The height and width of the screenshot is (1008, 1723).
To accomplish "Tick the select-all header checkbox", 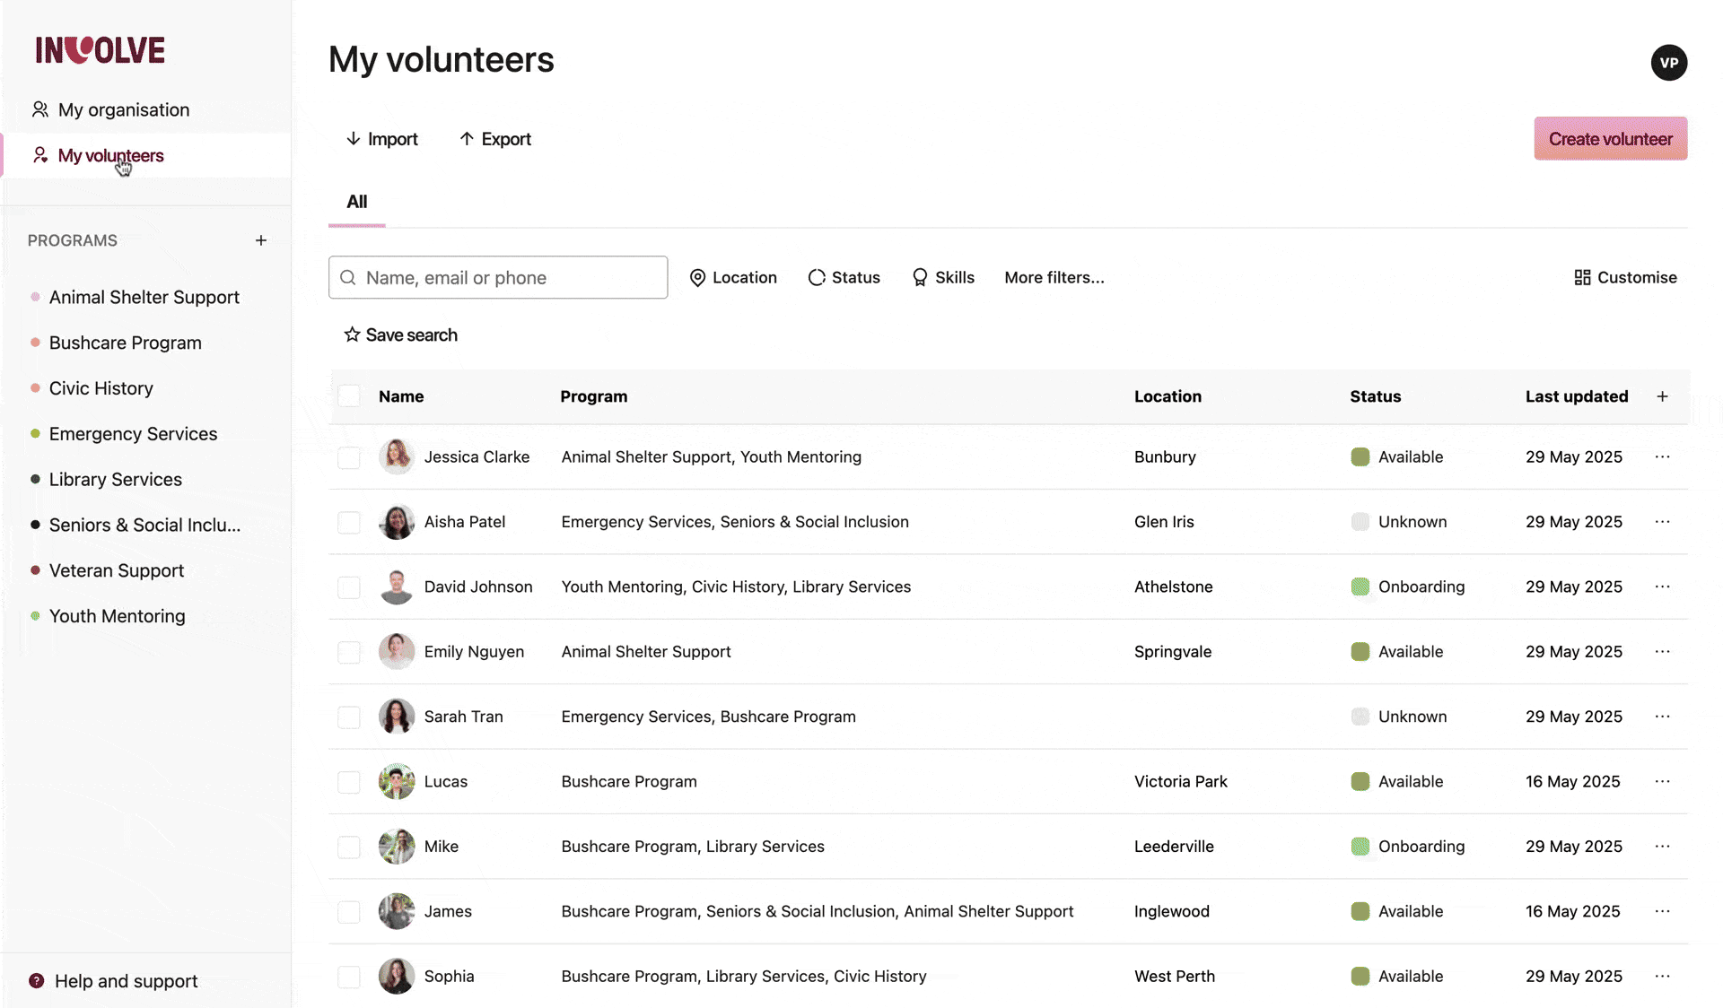I will pyautogui.click(x=349, y=396).
